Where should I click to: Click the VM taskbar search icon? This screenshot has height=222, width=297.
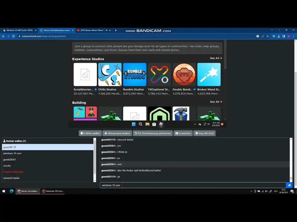point(141,124)
